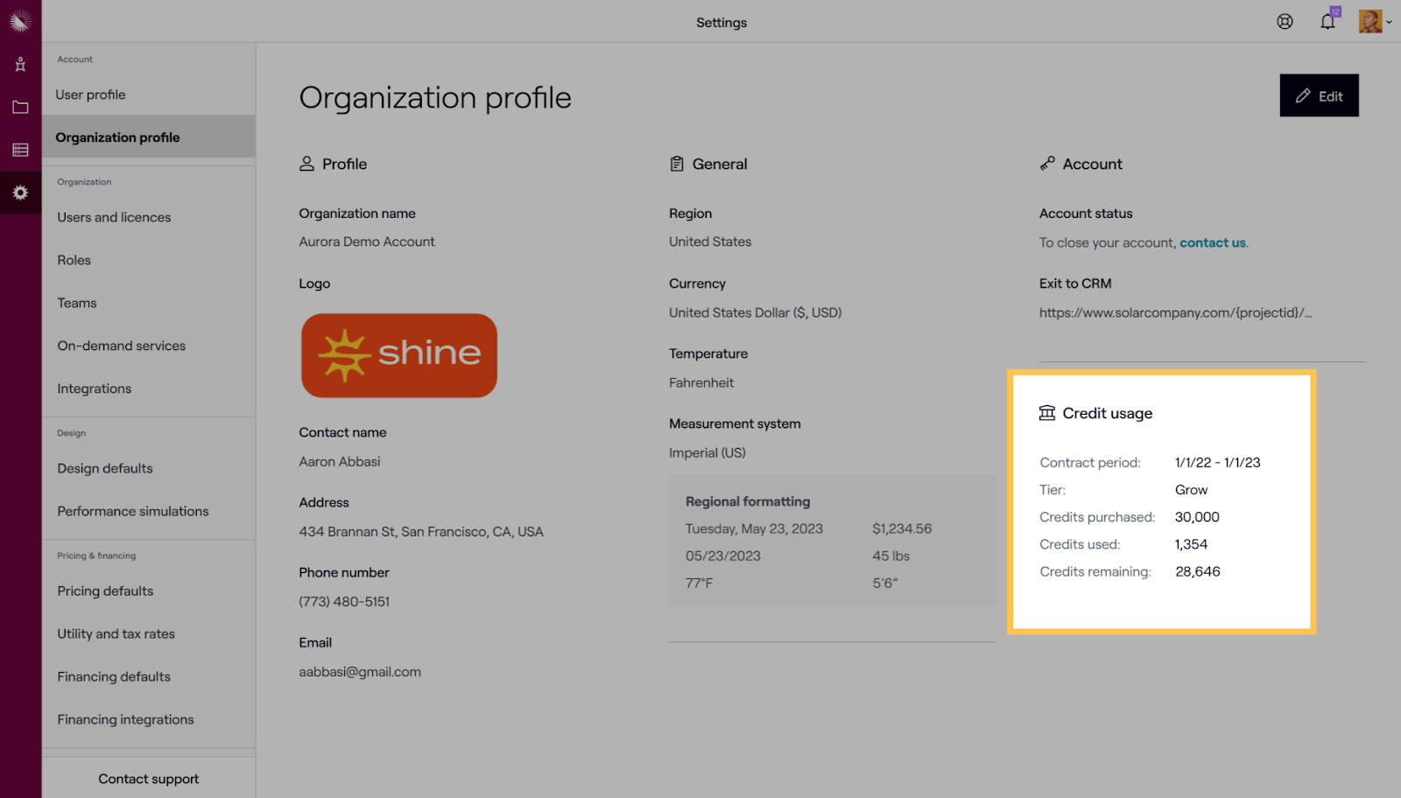Click the Edit button
This screenshot has height=798, width=1401.
[1319, 95]
